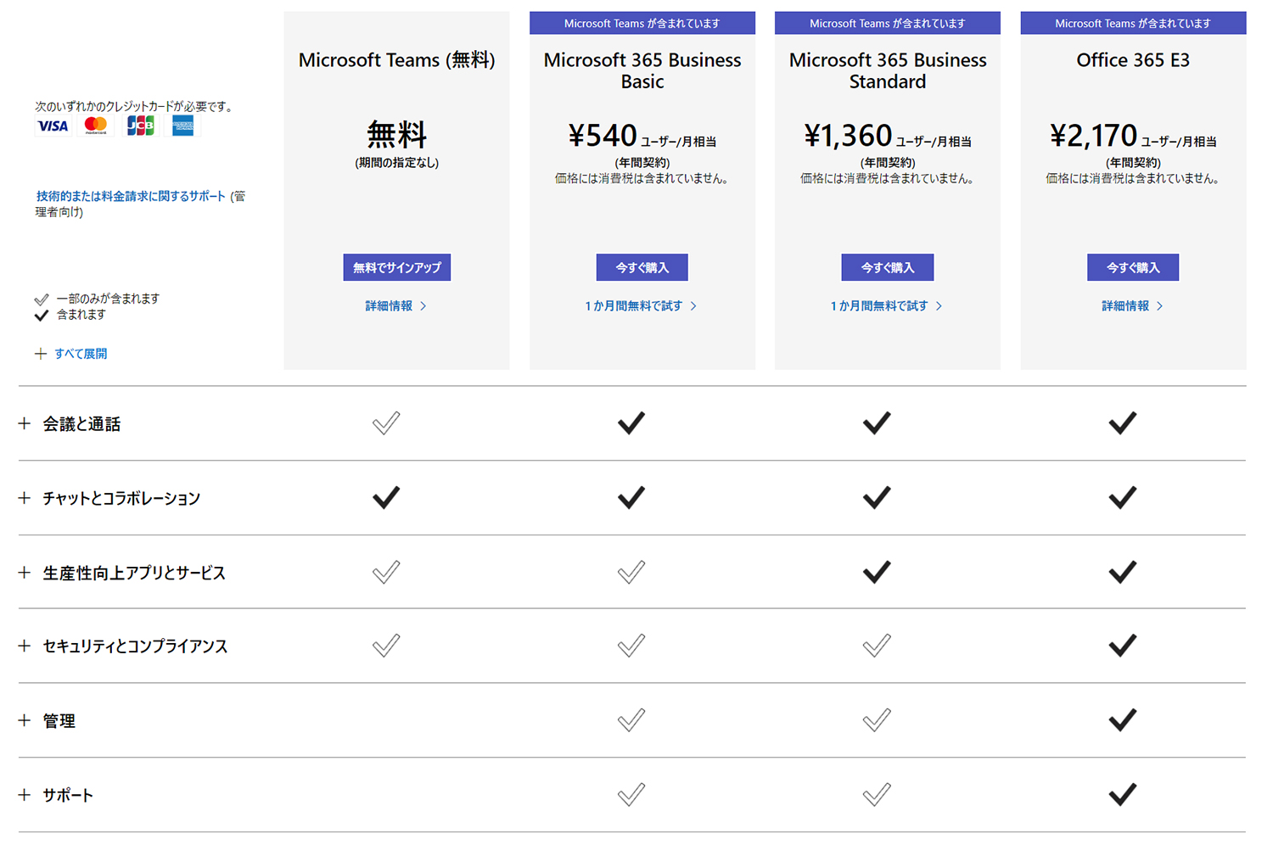Viewport: 1273px width, 845px height.
Task: Click 次のいずれかのクレジットカードが必要です text
Action: point(134,107)
